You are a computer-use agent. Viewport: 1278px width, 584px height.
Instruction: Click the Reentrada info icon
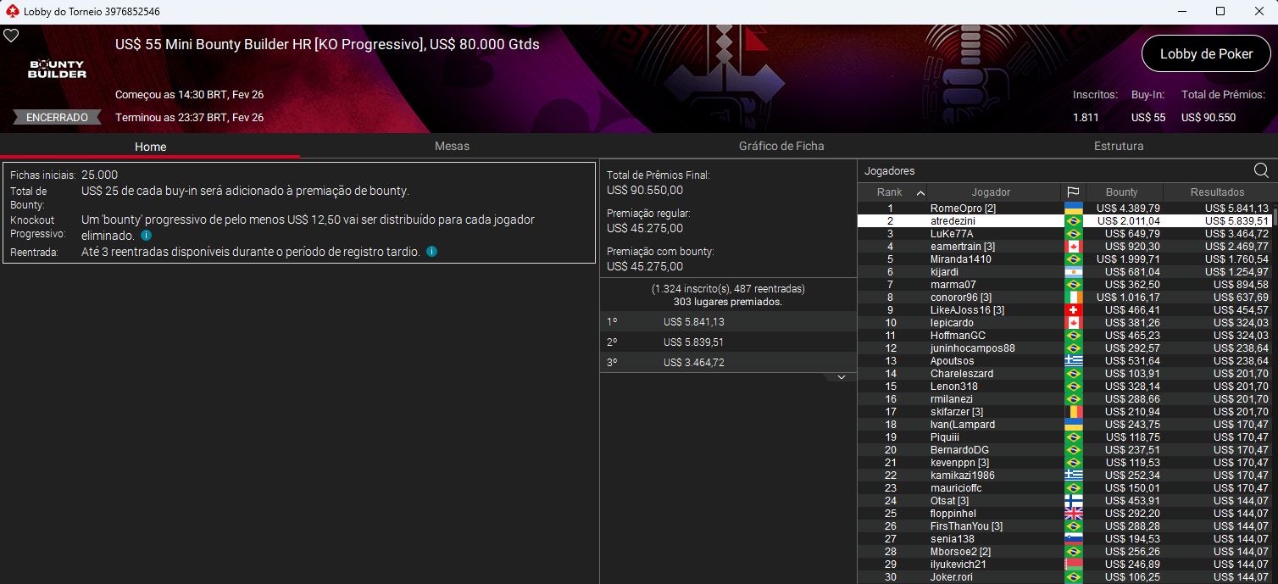pyautogui.click(x=431, y=251)
